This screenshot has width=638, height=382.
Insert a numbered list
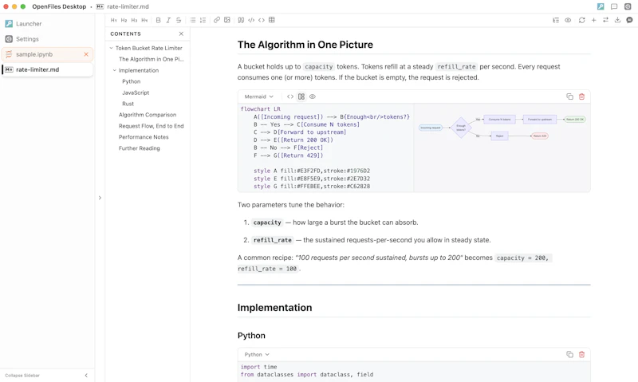(203, 20)
